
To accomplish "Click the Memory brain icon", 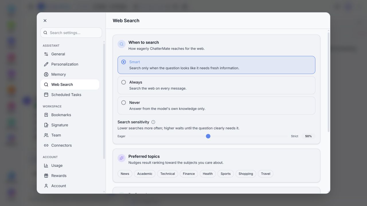I will coord(46,74).
